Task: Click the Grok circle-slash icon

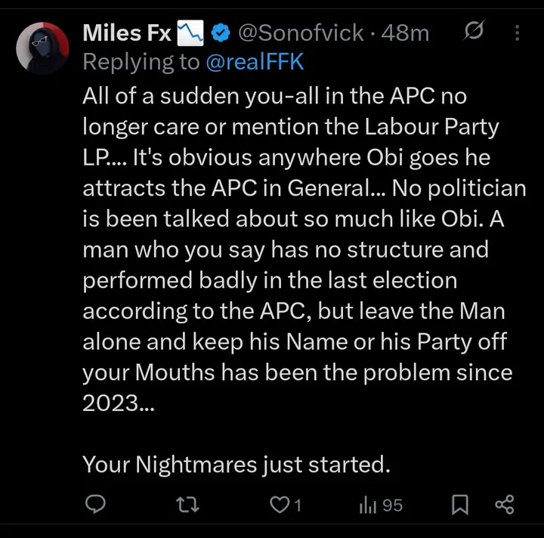Action: coord(475,32)
